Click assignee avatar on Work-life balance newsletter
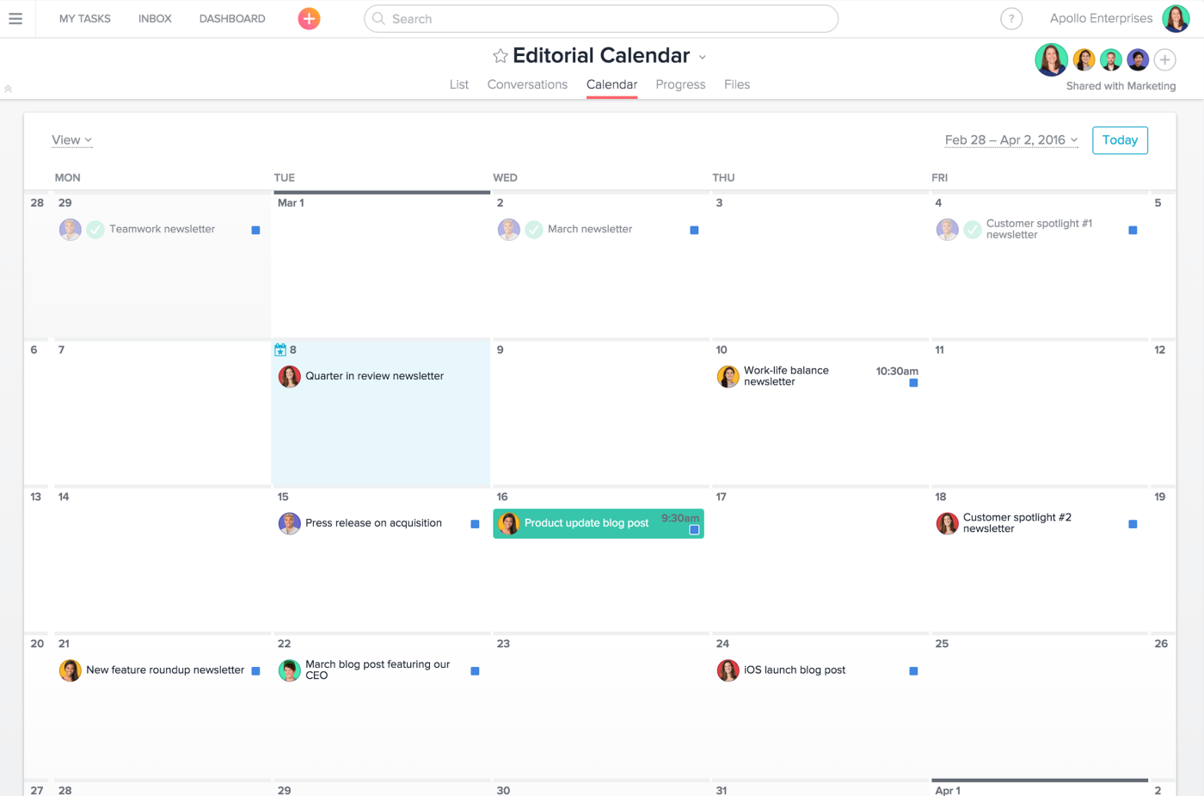Image resolution: width=1204 pixels, height=796 pixels. 728,376
